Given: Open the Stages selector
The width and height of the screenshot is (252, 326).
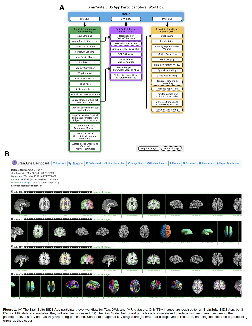Looking at the screenshot, I should [76, 163].
